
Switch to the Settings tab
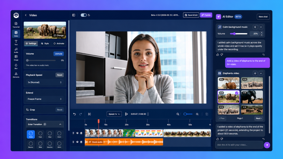click(x=31, y=43)
